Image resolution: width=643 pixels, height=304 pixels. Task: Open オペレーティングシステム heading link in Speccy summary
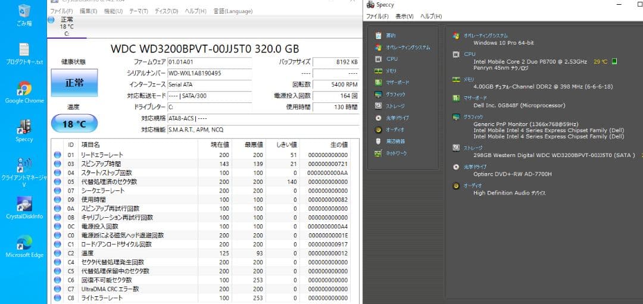(x=485, y=36)
